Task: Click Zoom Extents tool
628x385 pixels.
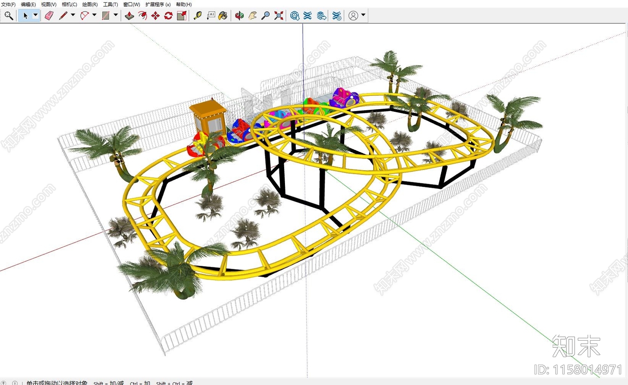Action: (279, 16)
